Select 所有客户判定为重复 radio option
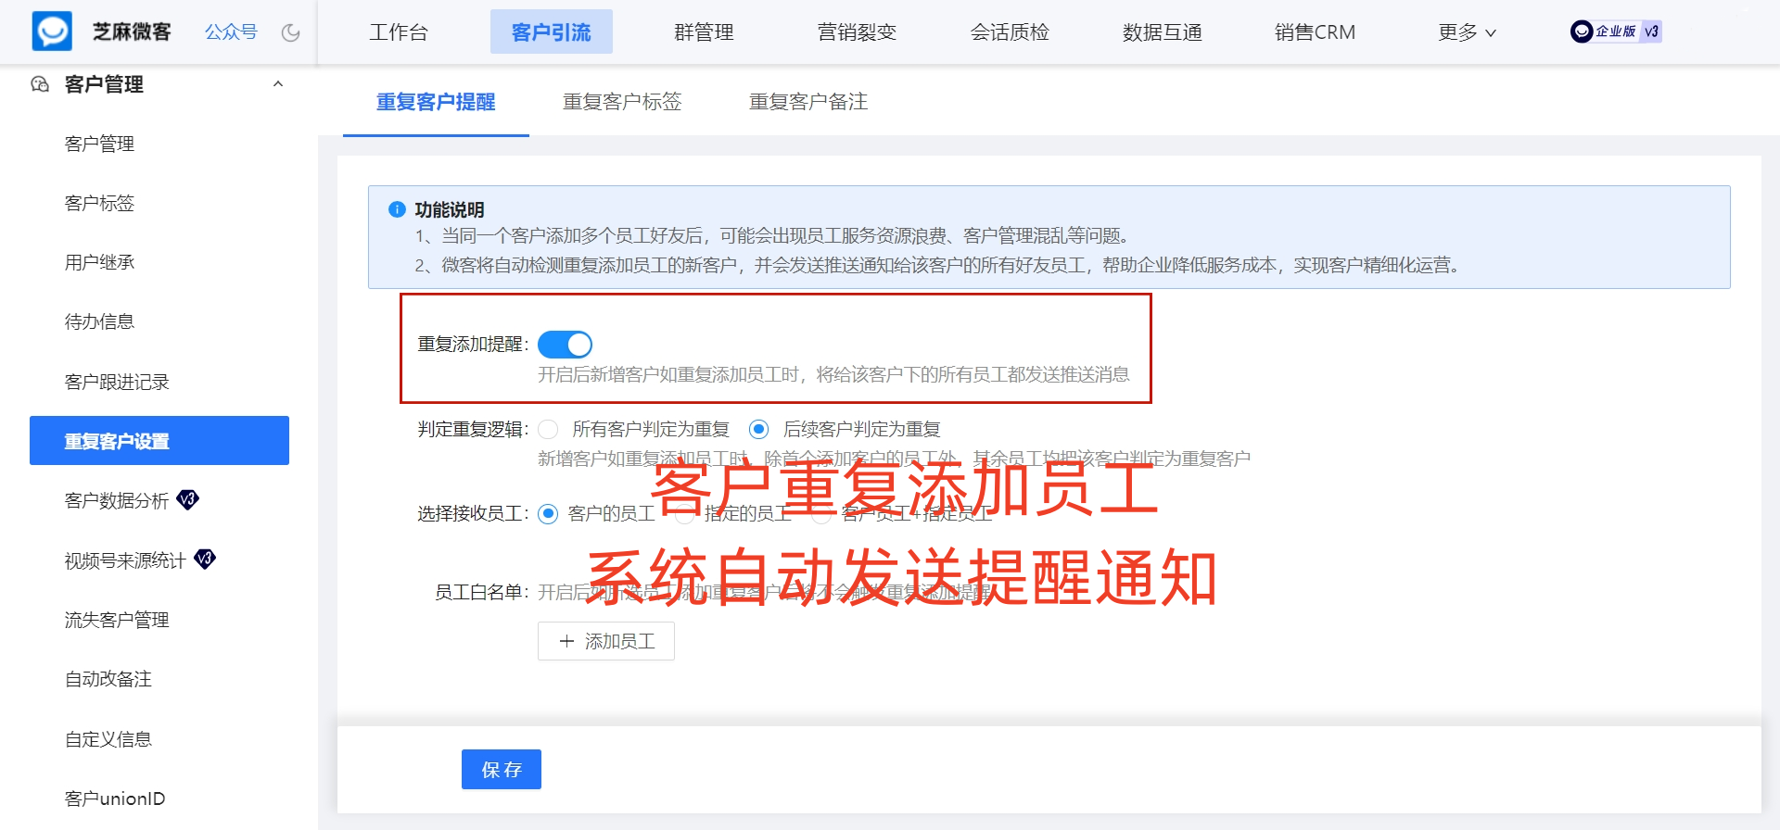The width and height of the screenshot is (1780, 830). pos(548,429)
